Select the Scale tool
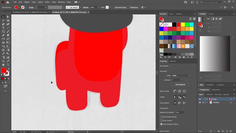The width and height of the screenshot is (236, 133). [8, 39]
